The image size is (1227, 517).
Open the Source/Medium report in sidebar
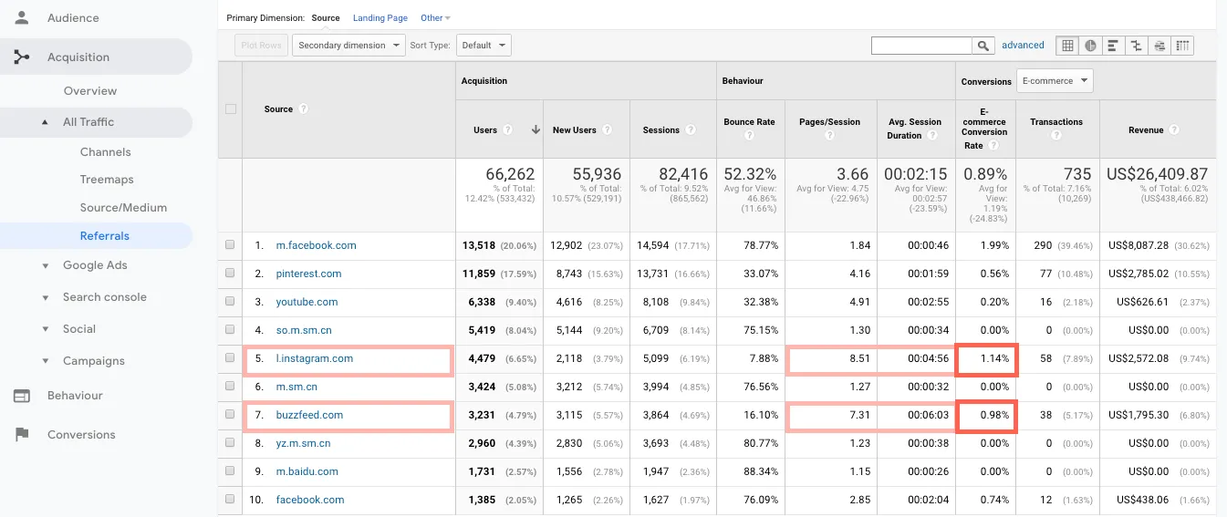tap(123, 208)
